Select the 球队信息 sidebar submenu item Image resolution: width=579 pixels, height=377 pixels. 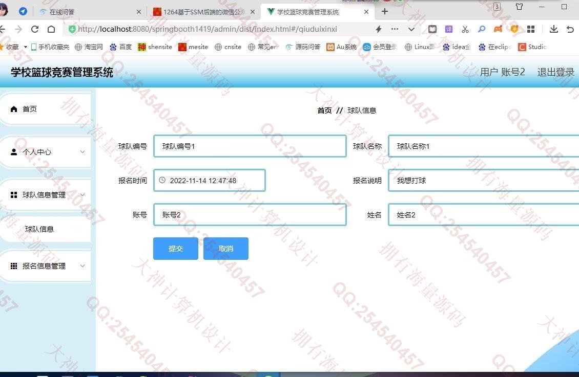(39, 229)
